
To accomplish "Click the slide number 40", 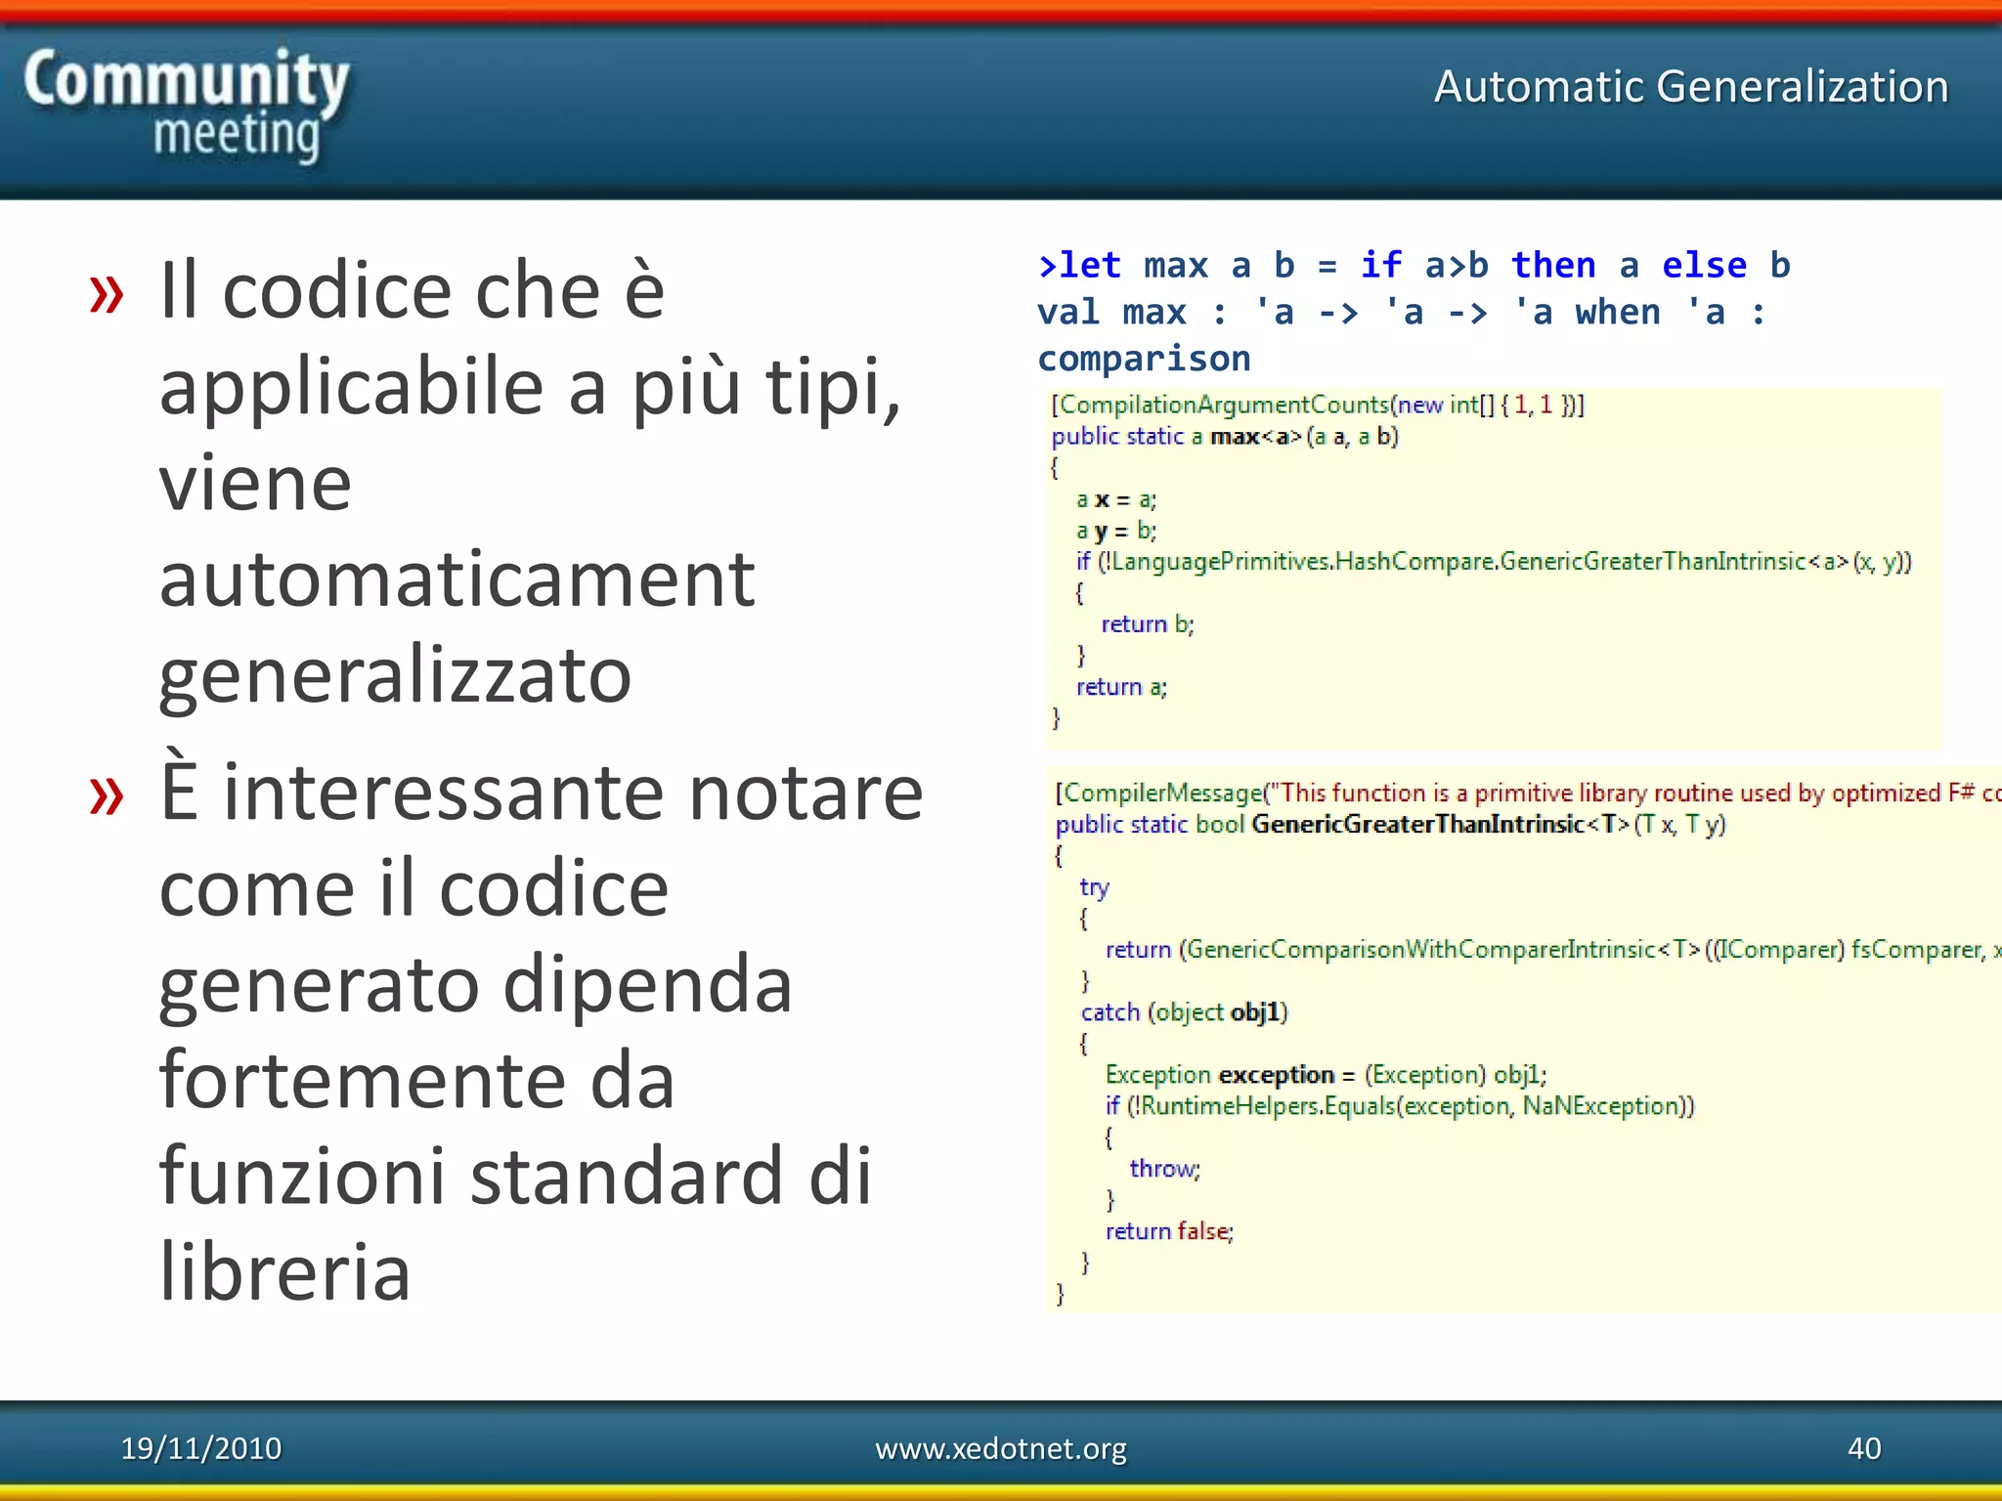I will pyautogui.click(x=1864, y=1447).
